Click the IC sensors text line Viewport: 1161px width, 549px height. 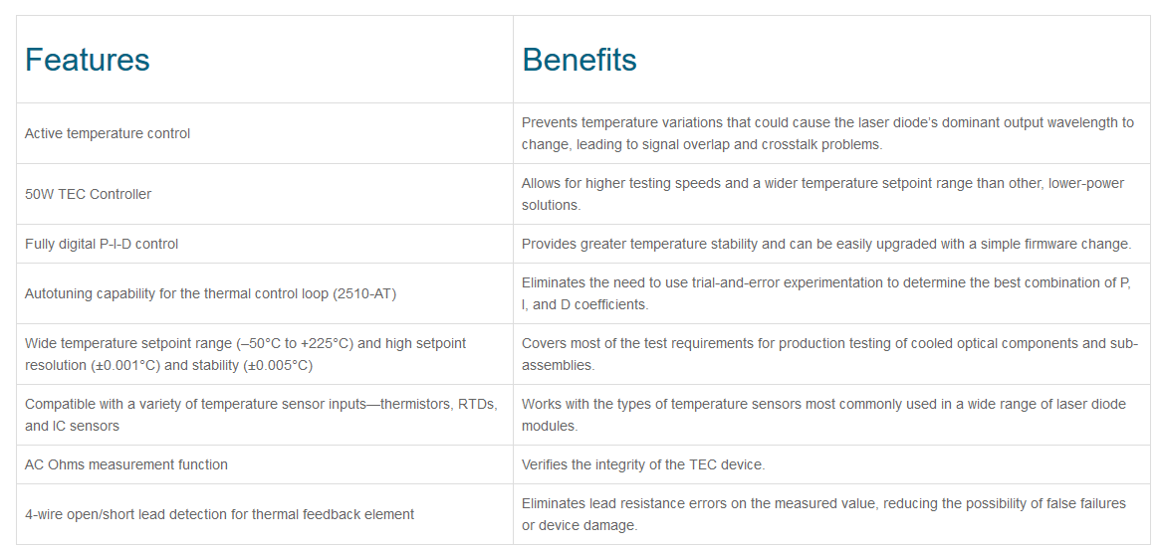point(72,427)
